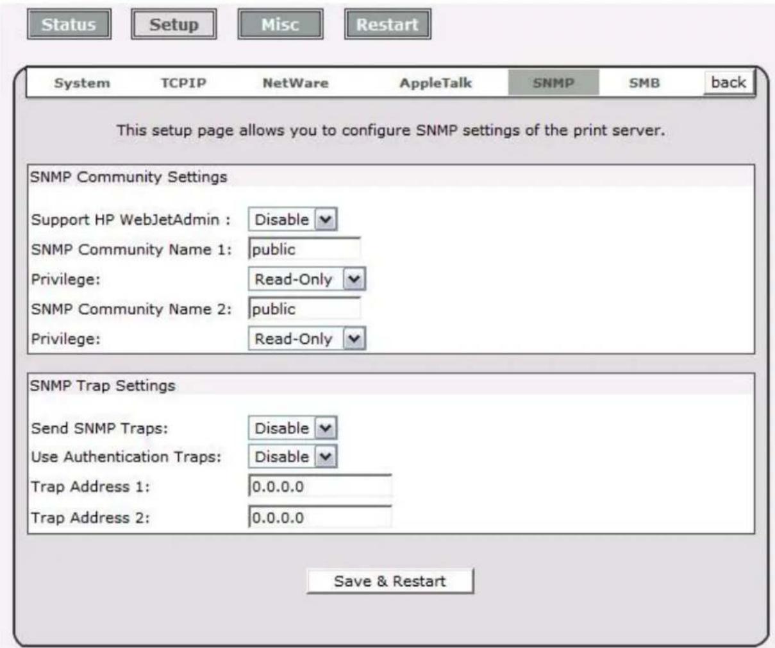
Task: Open Use Authentication Traps dropdown
Action: (x=293, y=457)
